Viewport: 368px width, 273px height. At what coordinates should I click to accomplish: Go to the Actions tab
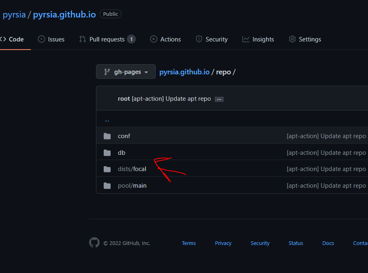165,39
